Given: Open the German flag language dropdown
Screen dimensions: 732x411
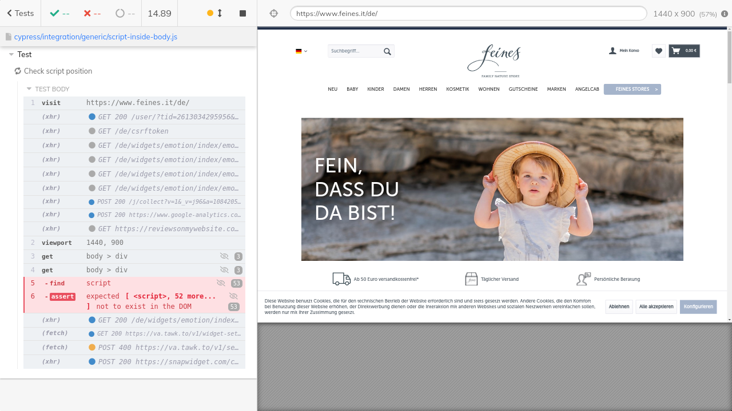Looking at the screenshot, I should 301,51.
